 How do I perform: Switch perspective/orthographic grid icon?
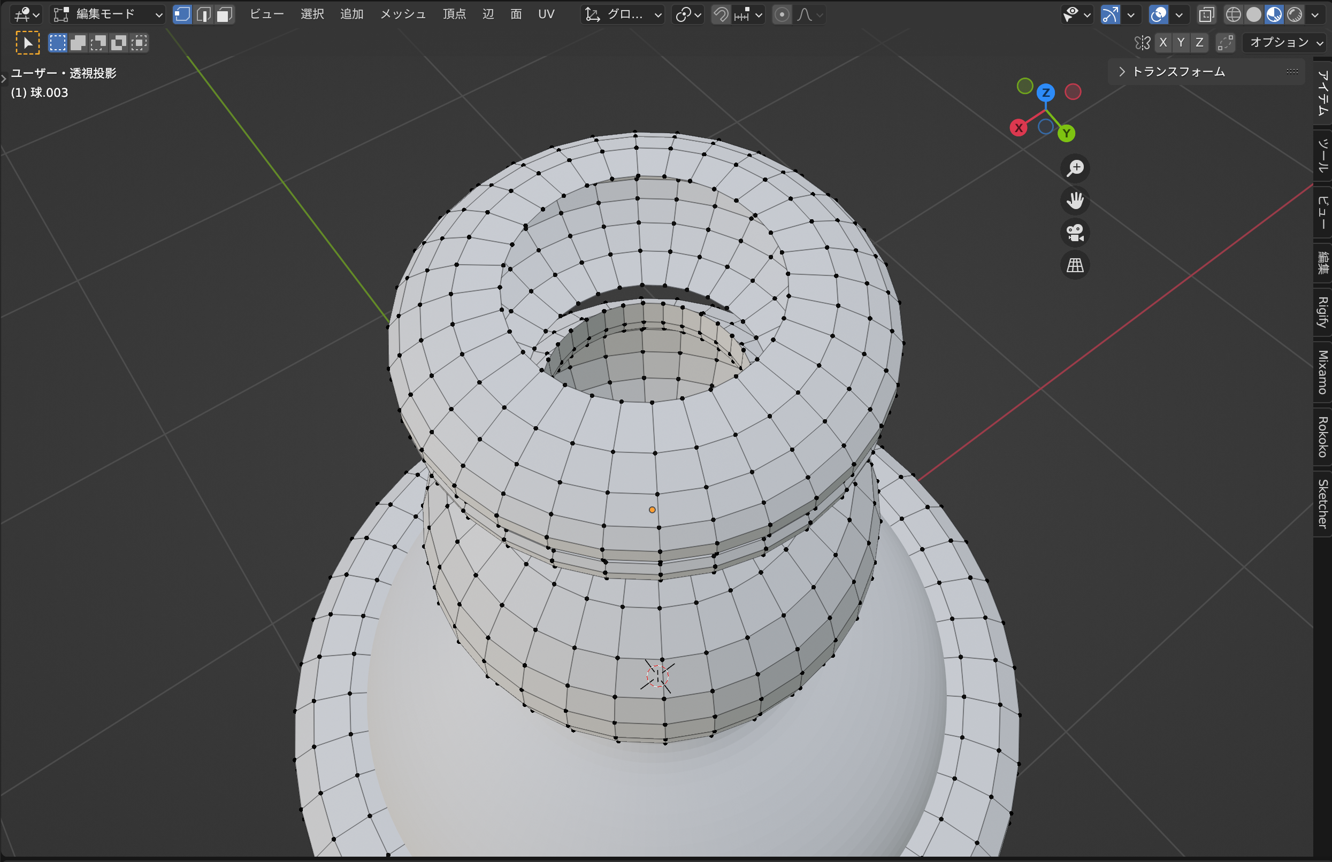[x=1075, y=265]
